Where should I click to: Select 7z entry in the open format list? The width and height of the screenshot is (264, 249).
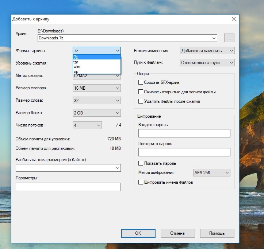pyautogui.click(x=96, y=57)
